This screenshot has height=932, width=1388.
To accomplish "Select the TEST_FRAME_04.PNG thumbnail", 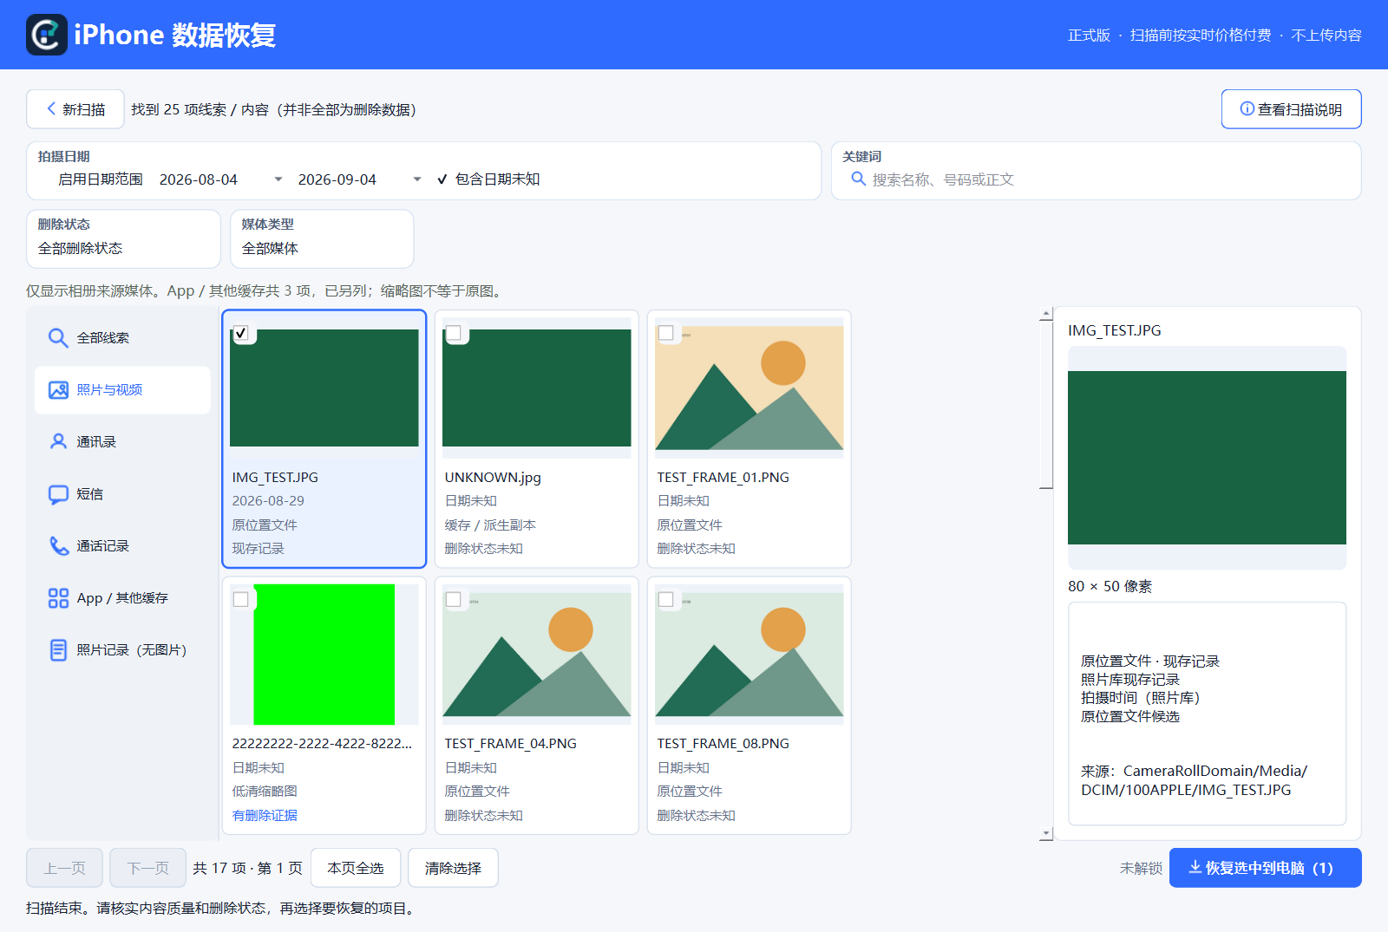I will click(x=537, y=655).
